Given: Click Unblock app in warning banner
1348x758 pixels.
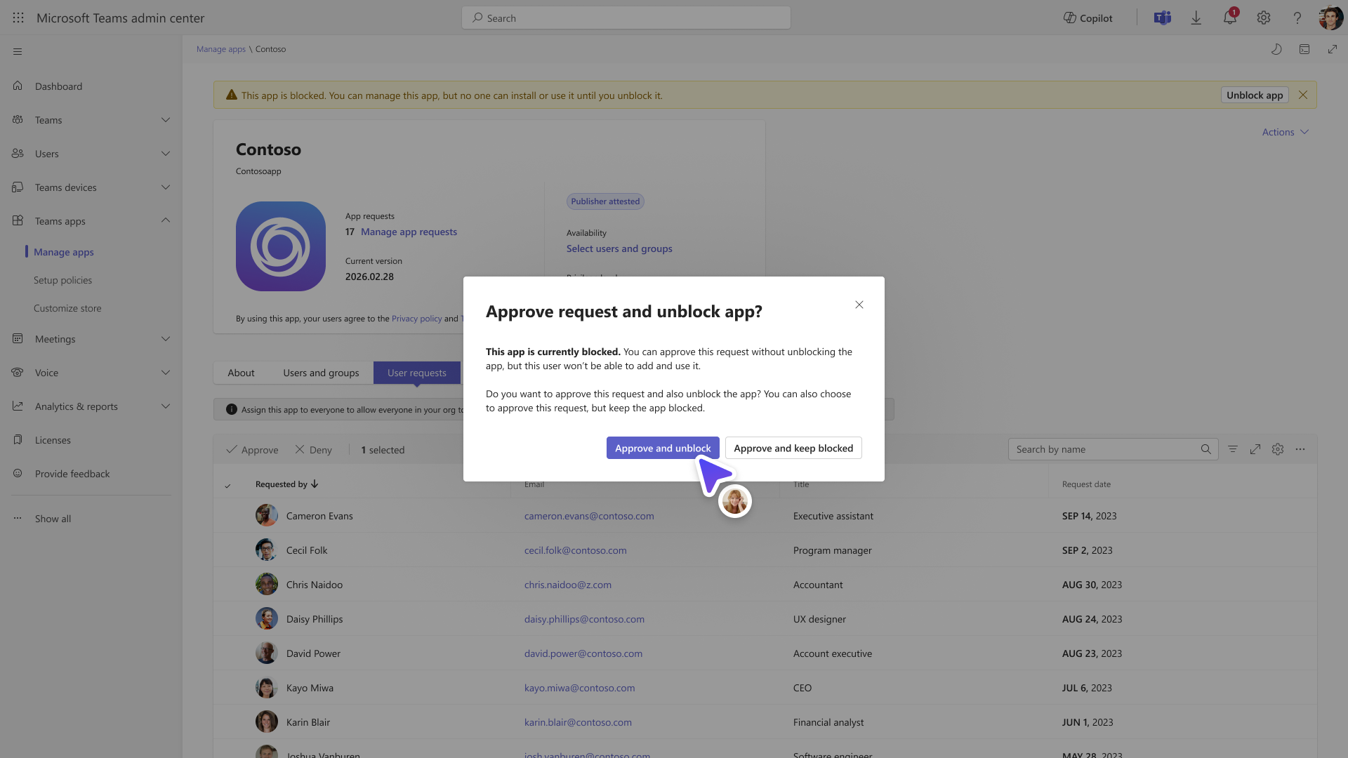Looking at the screenshot, I should tap(1255, 95).
